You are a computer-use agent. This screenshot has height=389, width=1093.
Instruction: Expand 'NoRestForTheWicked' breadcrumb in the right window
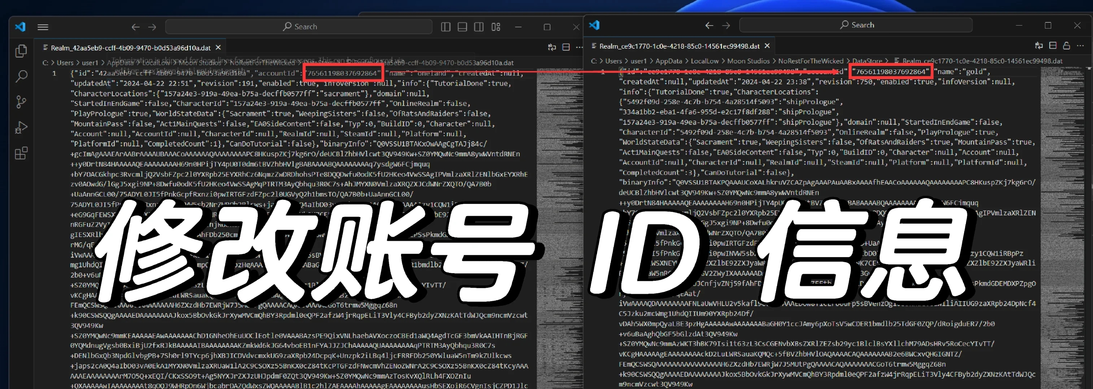[811, 61]
